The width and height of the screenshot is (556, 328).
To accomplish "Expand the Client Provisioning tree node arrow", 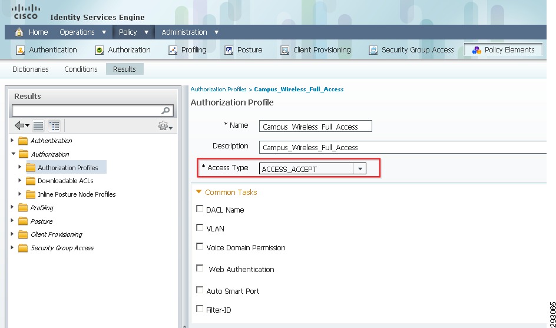I will click(12, 234).
